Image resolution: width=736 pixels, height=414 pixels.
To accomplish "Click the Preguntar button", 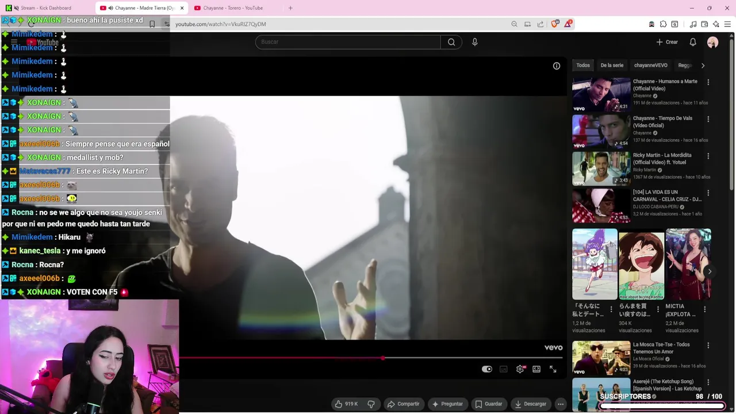I will [x=447, y=404].
